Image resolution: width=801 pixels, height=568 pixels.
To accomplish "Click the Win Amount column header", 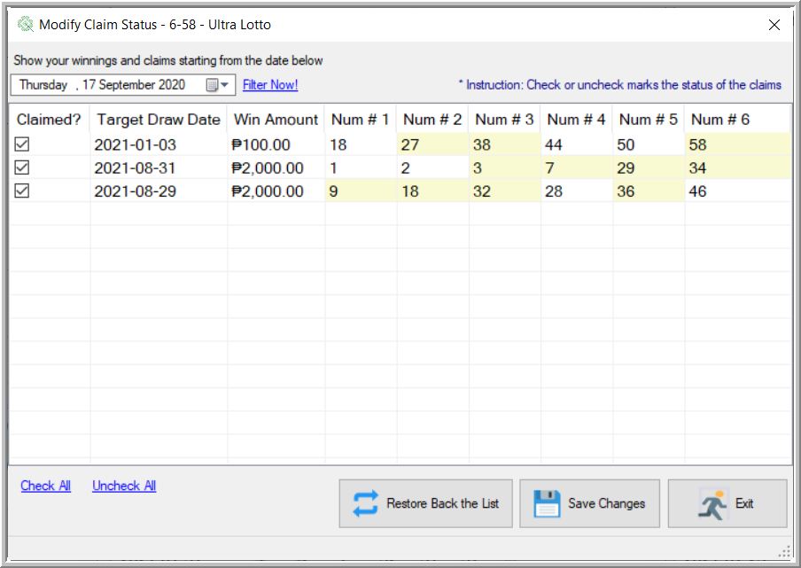I will [276, 120].
